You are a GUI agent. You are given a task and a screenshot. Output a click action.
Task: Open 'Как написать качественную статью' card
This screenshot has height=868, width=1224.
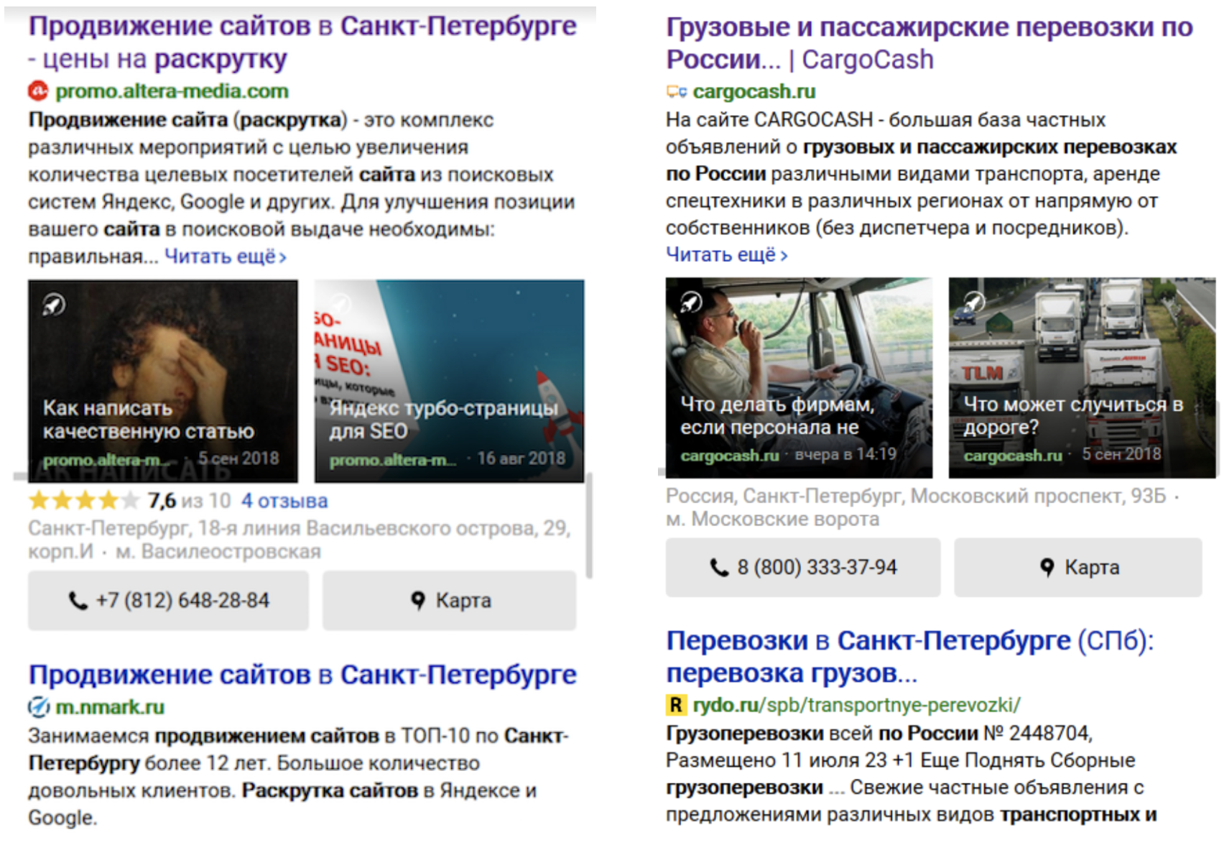(163, 381)
